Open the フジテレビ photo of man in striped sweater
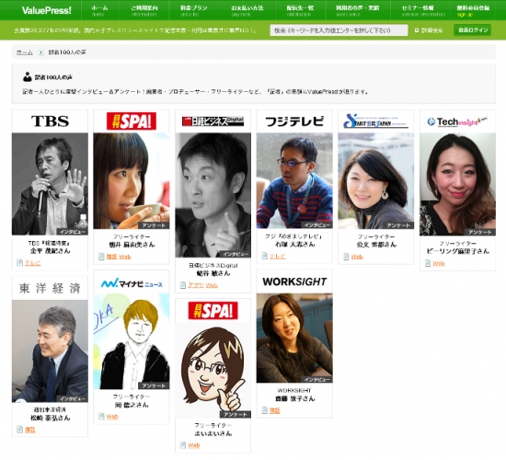This screenshot has width=506, height=460. click(294, 180)
